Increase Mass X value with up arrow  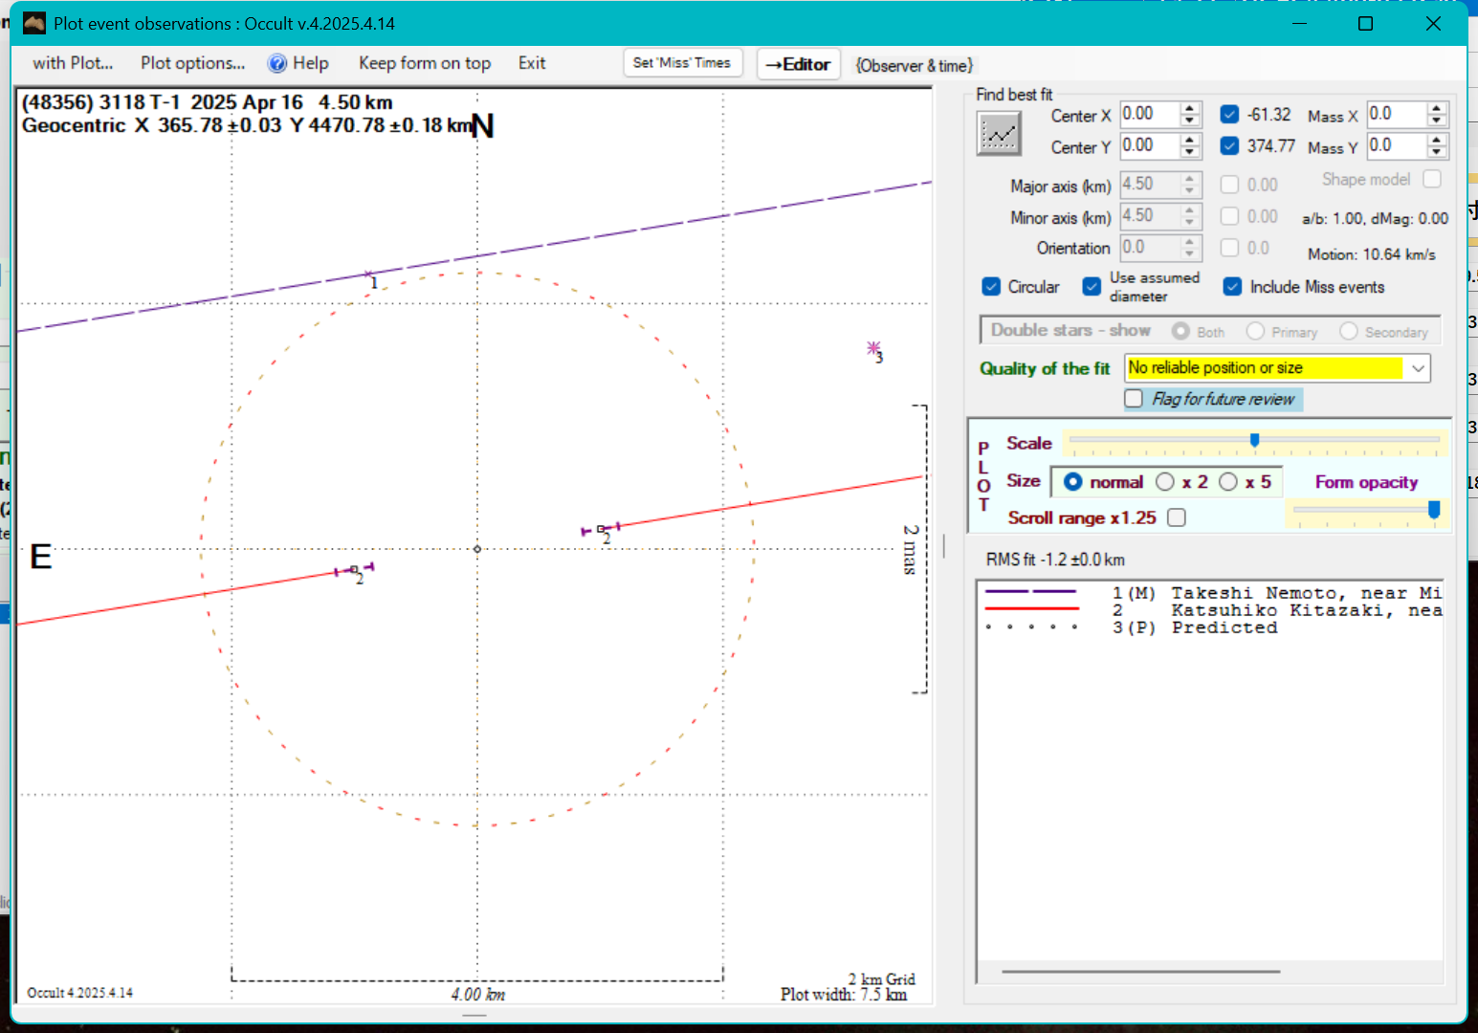point(1436,108)
